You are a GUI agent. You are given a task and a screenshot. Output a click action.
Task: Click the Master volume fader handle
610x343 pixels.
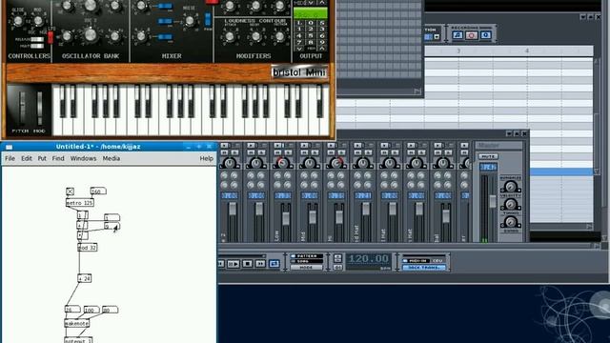pos(493,201)
